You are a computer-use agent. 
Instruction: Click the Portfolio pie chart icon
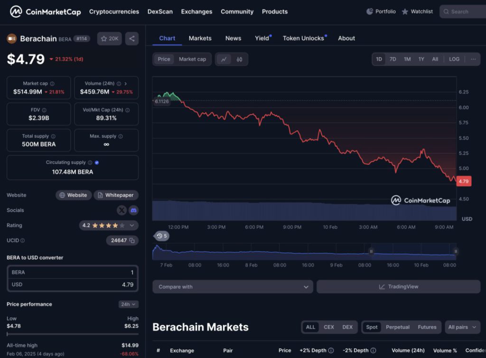(369, 11)
